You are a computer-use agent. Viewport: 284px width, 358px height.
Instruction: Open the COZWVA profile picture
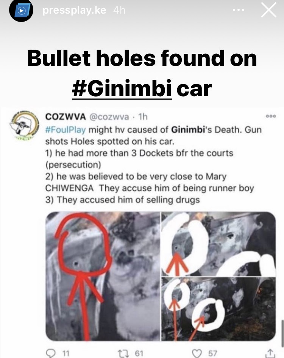click(x=25, y=125)
